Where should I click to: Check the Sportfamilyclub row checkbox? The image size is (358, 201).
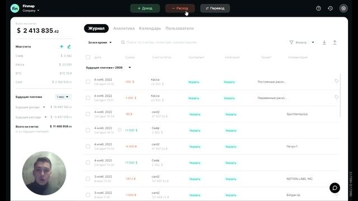88,114
